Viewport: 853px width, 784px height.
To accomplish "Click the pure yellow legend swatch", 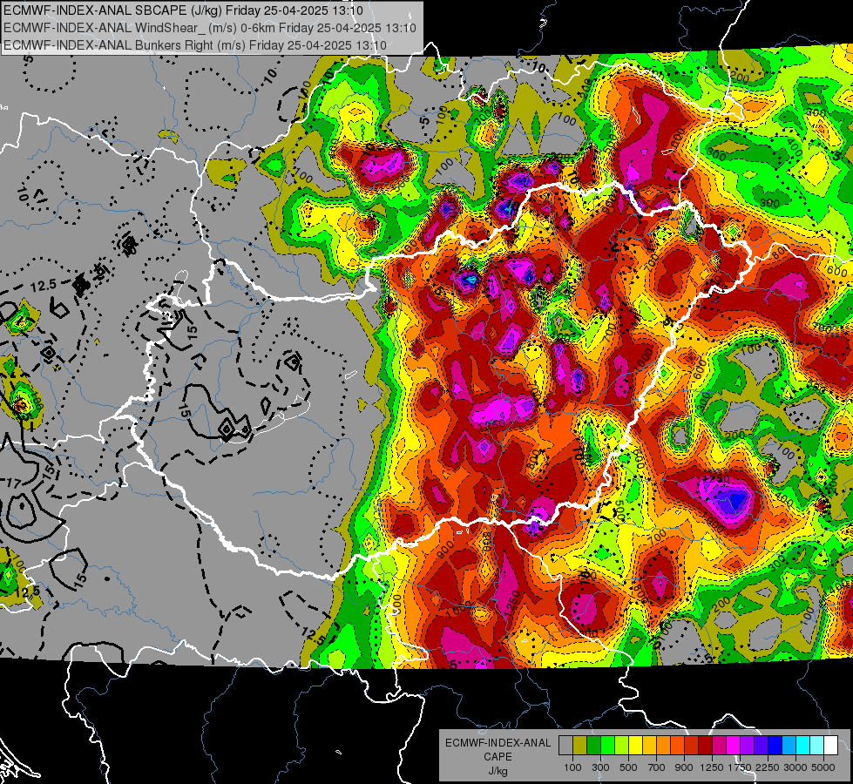I will [x=635, y=745].
